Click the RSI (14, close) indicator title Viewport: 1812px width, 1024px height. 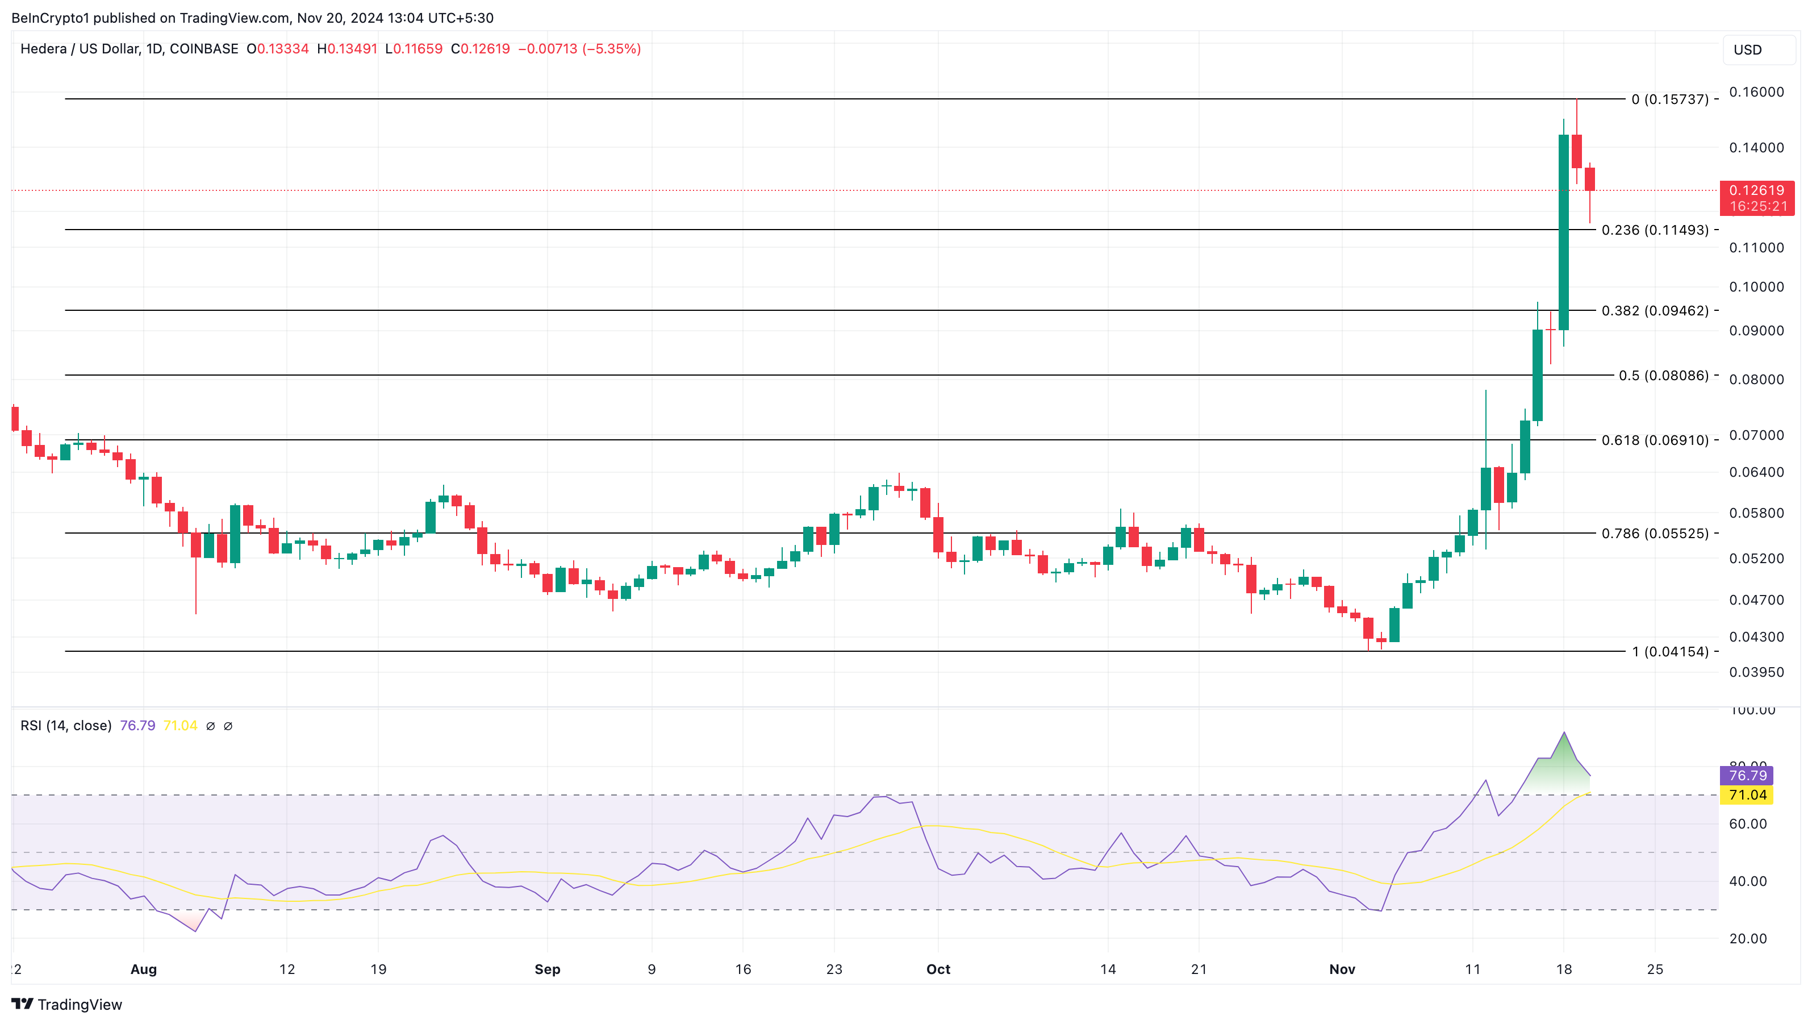66,726
